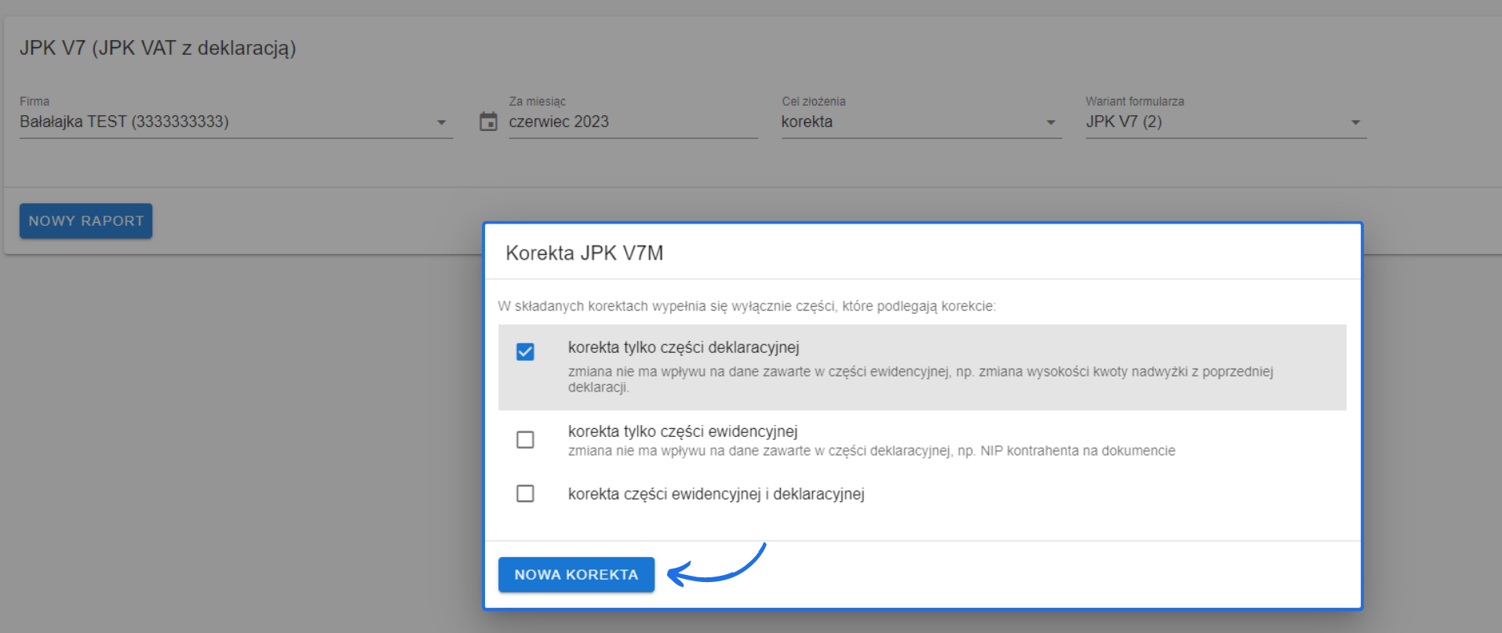Image resolution: width=1502 pixels, height=633 pixels.
Task: Click the 'Firma' field label
Action: [35, 101]
